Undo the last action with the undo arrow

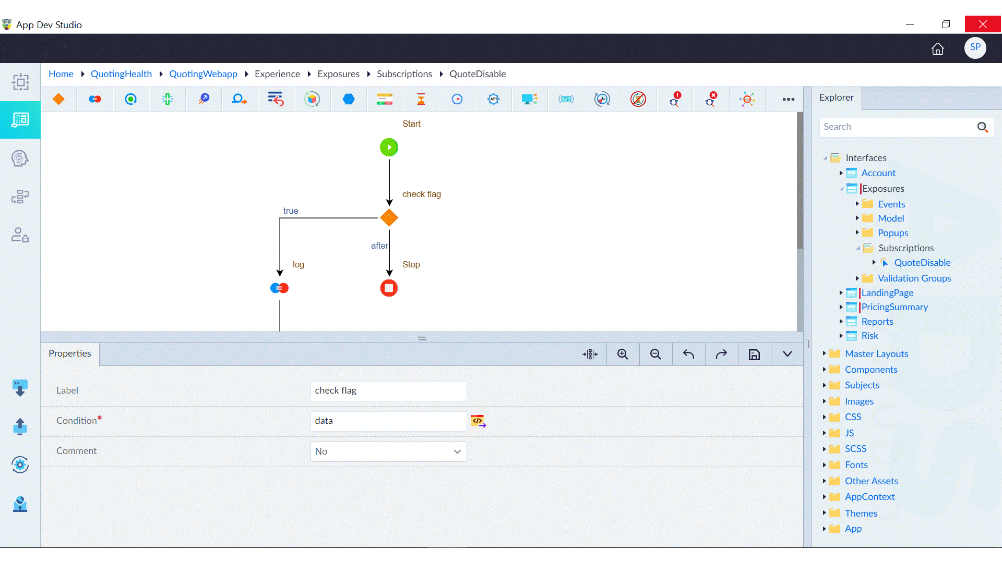click(x=688, y=354)
